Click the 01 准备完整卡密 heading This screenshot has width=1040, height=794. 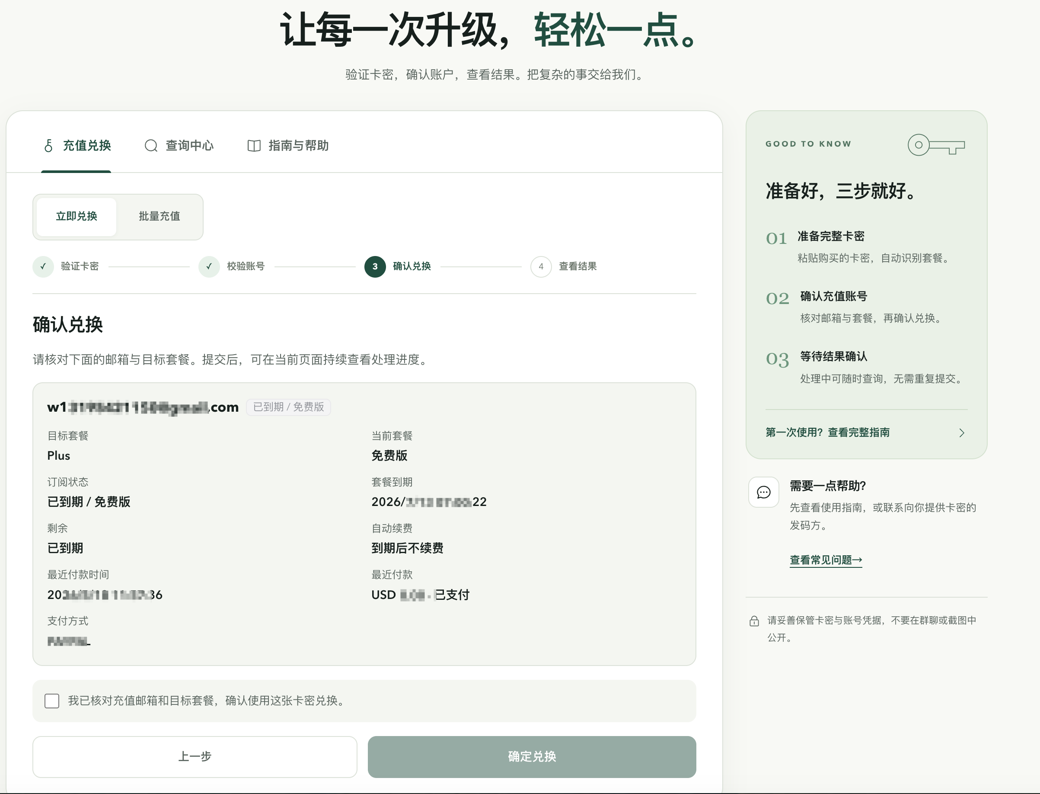pos(831,236)
